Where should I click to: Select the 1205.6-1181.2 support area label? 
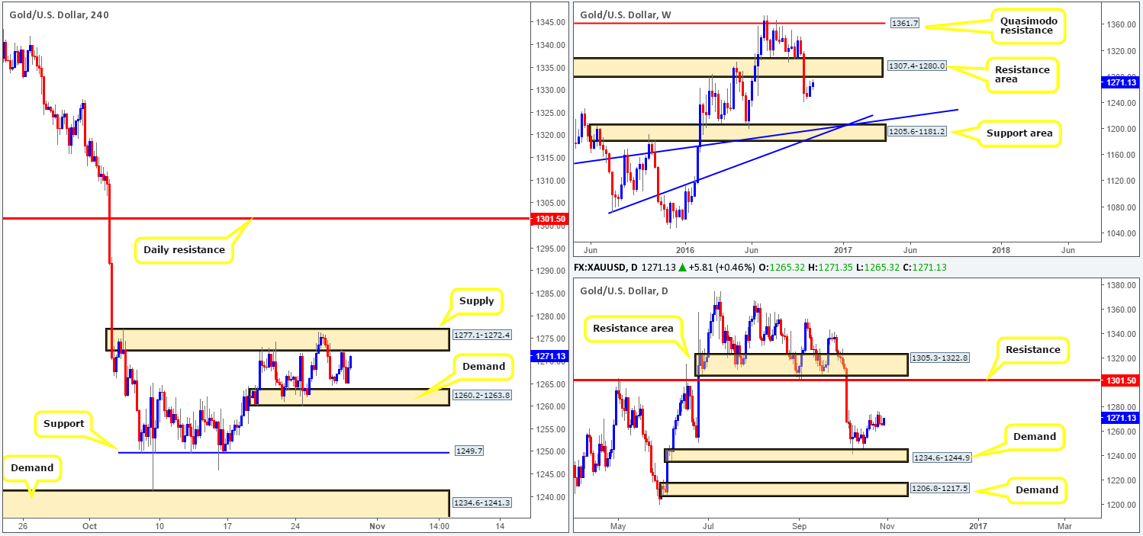pos(916,131)
